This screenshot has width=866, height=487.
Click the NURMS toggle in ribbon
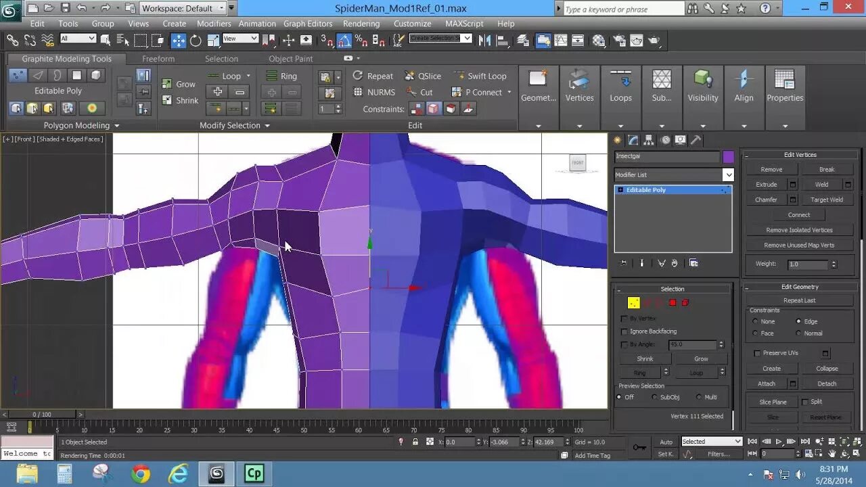click(x=374, y=92)
